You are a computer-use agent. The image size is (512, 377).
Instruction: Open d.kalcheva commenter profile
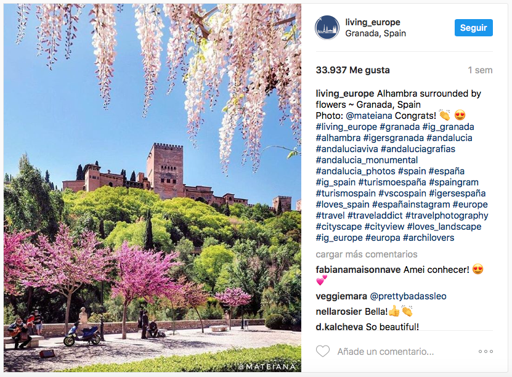click(x=339, y=326)
